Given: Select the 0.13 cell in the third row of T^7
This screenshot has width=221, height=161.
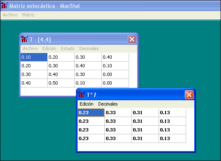Looking at the screenshot, I should point(173,130).
